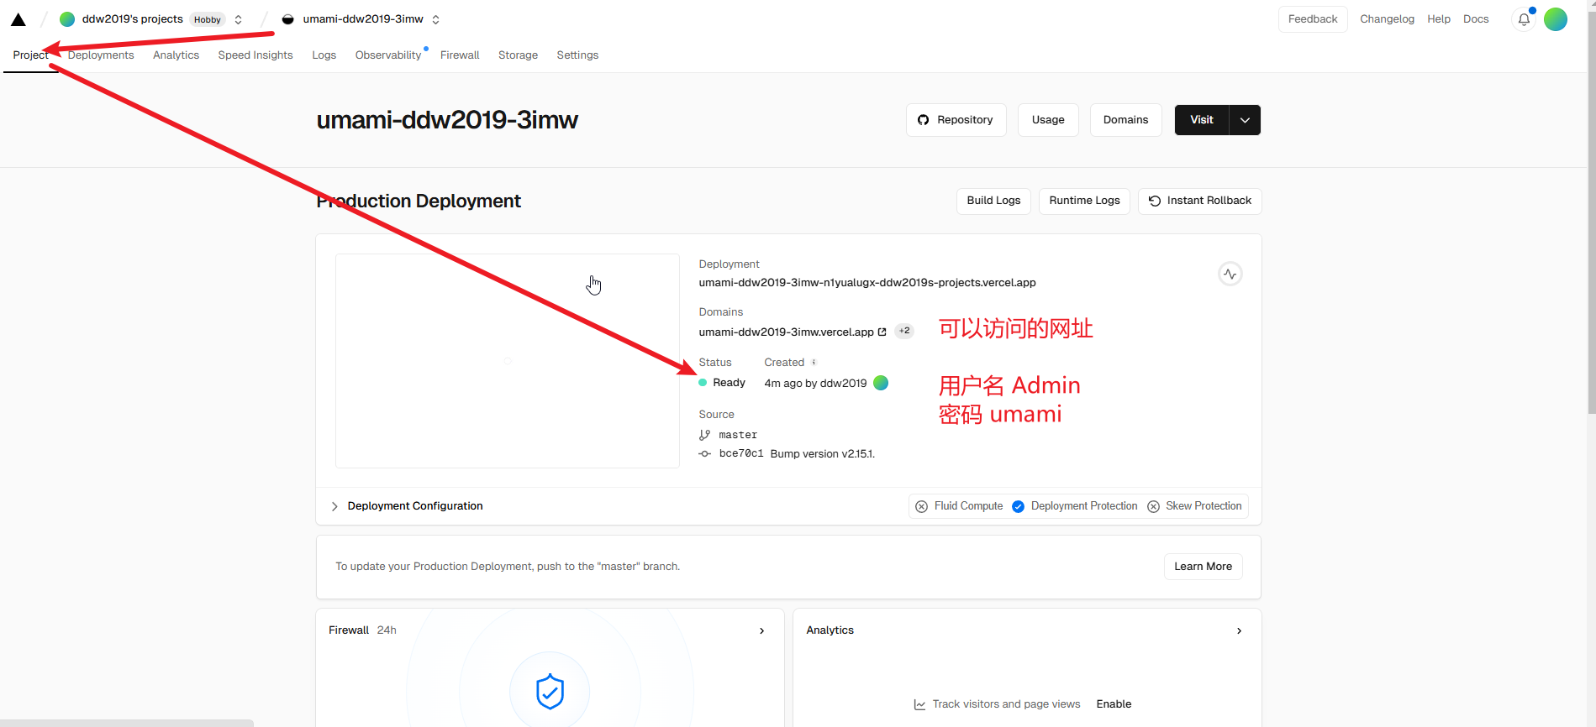Click the Skew Protection label
Screen dimensions: 1596x727
(x=1204, y=506)
